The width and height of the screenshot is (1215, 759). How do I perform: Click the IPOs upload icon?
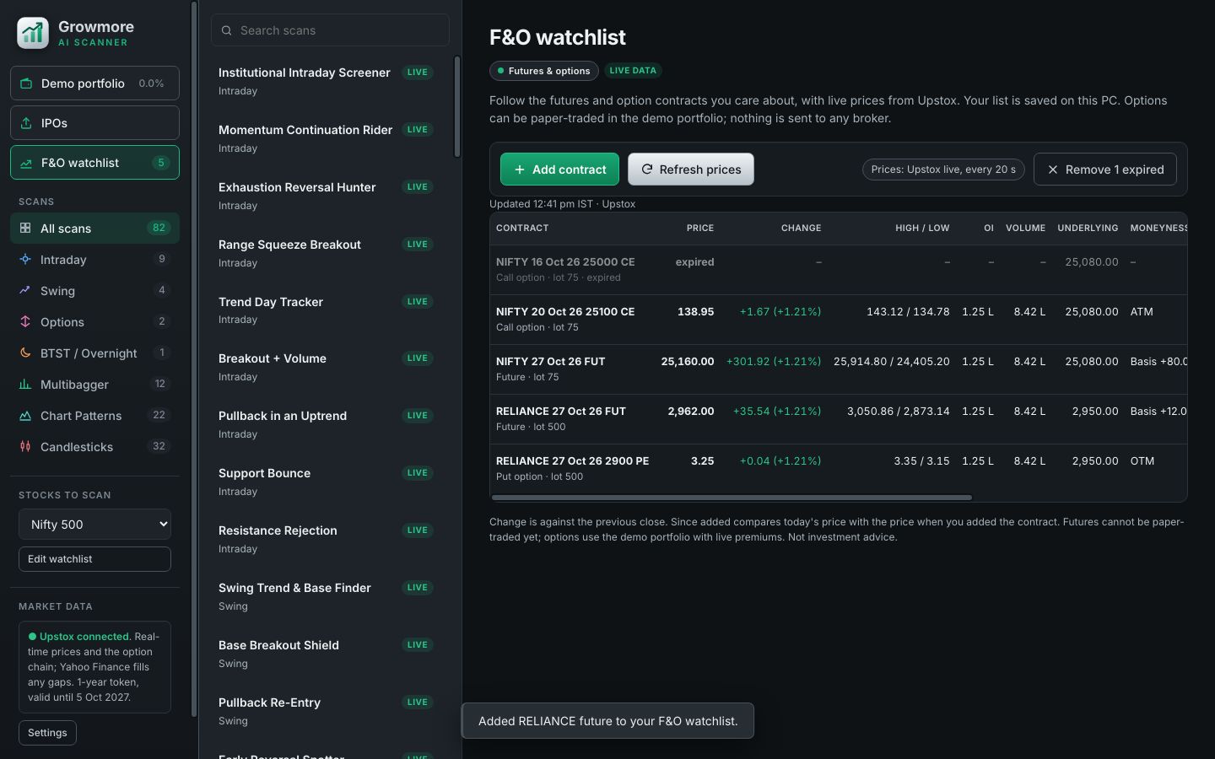point(26,123)
